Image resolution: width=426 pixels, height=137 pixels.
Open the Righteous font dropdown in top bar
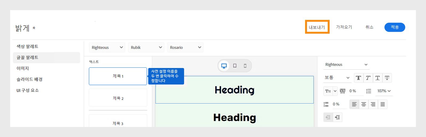(x=107, y=47)
